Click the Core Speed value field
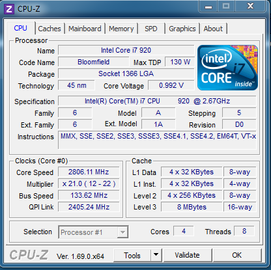Viewport: 271px width, 270px height. [x=89, y=172]
